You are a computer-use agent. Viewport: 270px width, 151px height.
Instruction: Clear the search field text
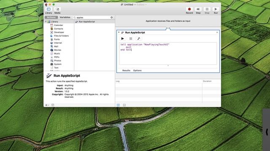point(111,18)
